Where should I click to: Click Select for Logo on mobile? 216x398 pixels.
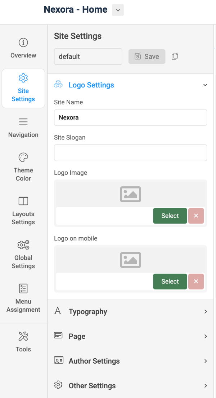pyautogui.click(x=170, y=281)
